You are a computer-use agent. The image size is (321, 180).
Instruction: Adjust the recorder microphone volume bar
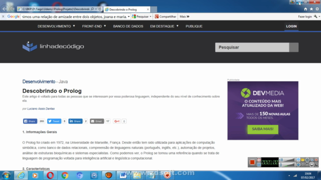coord(289,164)
